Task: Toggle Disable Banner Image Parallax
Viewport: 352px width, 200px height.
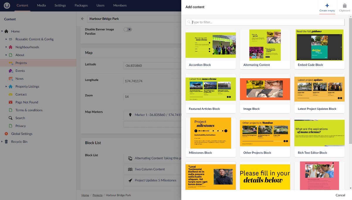Action: point(128,29)
